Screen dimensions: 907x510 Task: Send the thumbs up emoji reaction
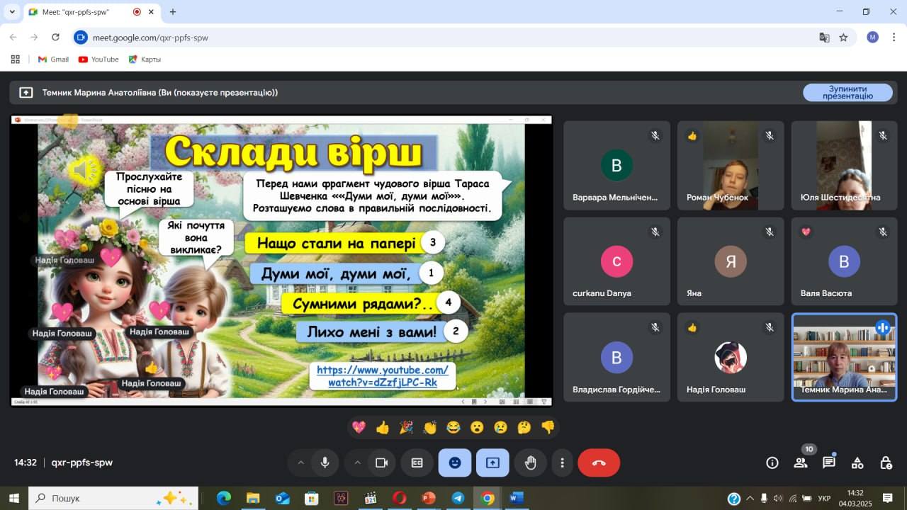[x=383, y=427]
